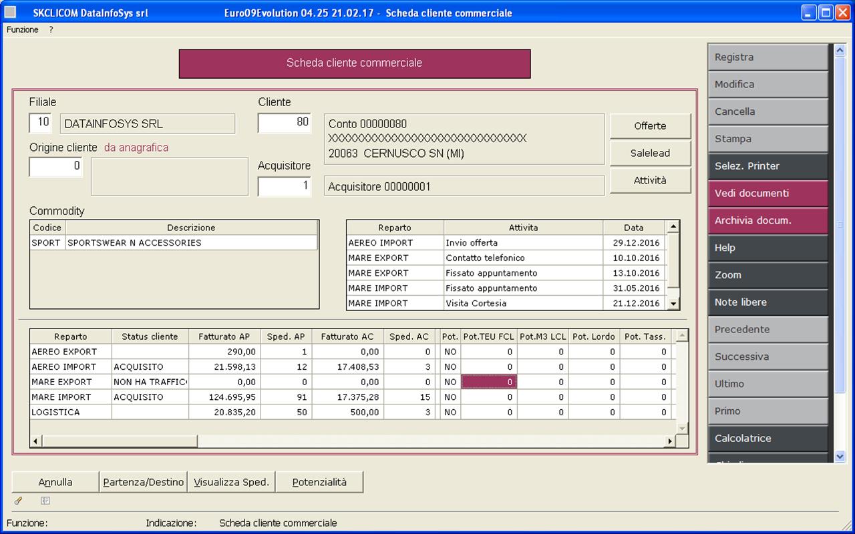Viewport: 855px width, 534px height.
Task: Select the Invio offerta activity row
Action: [x=506, y=243]
